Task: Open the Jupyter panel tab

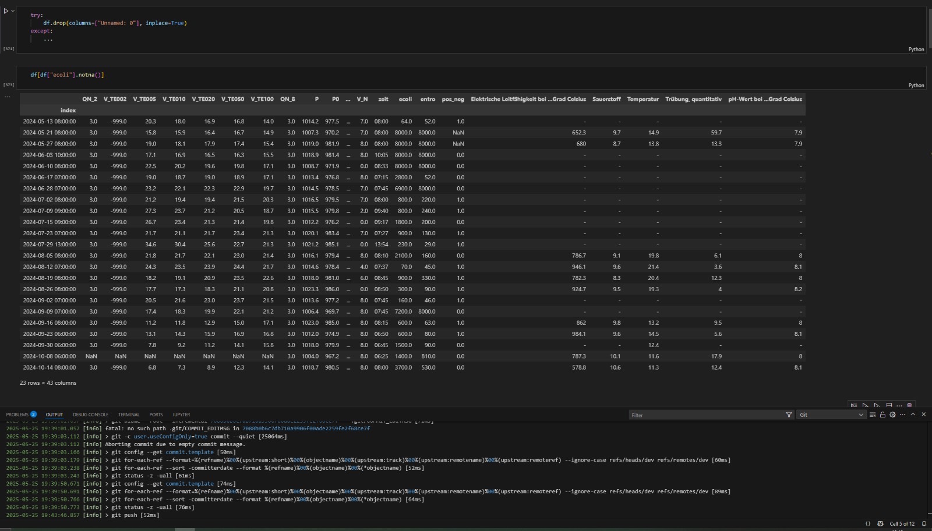Action: coord(181,415)
